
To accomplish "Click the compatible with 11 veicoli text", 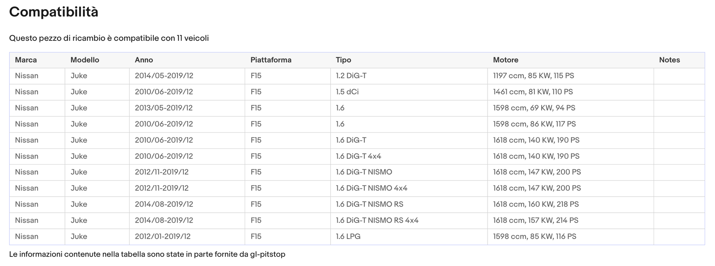I will click(109, 38).
